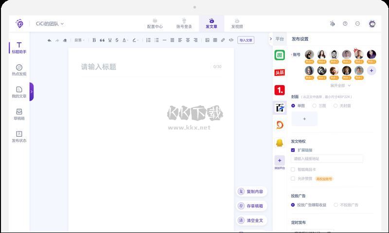
Task: Select the yellow penguin platform icon
Action: (x=280, y=143)
